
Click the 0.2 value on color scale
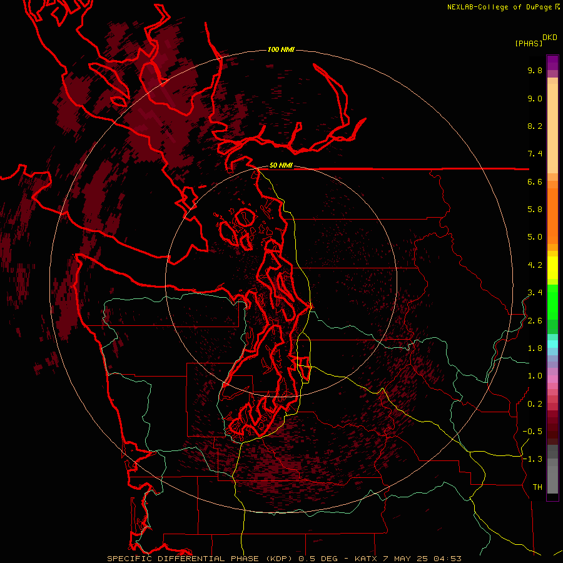pyautogui.click(x=535, y=404)
